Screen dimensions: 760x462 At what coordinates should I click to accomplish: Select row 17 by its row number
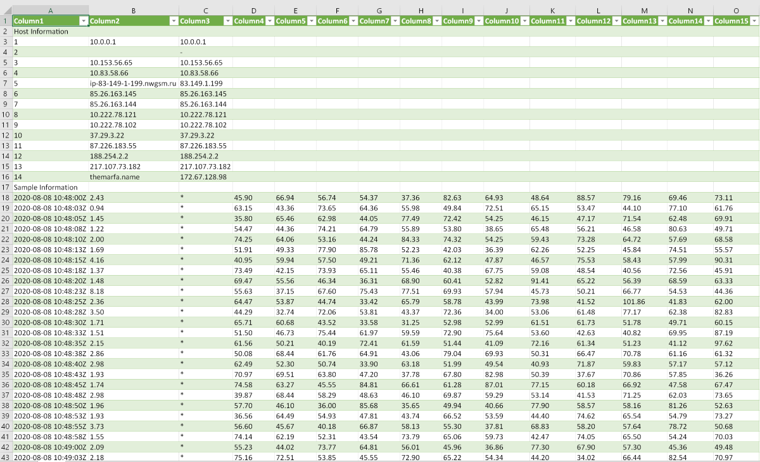coord(6,188)
